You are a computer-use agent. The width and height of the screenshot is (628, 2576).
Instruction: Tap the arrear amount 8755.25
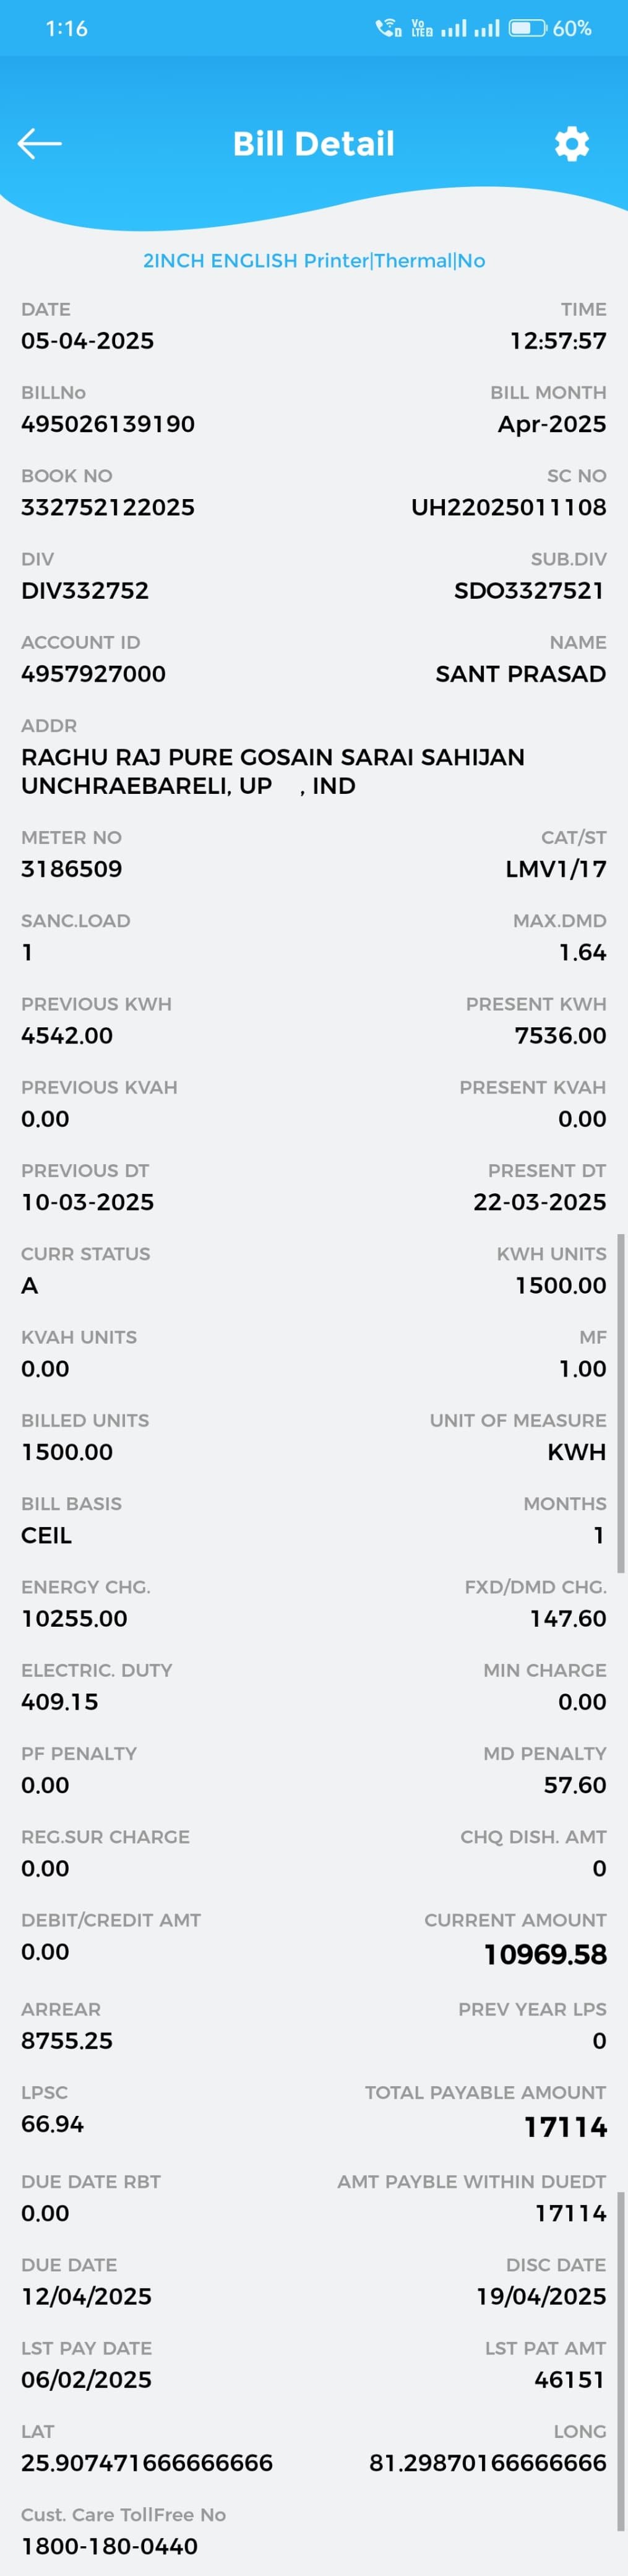coord(67,2040)
